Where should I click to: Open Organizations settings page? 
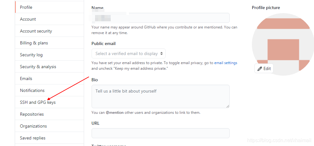click(33, 126)
